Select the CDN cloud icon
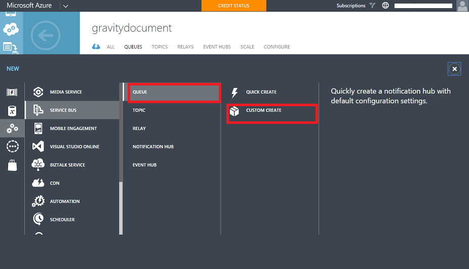469x269 pixels. coord(38,183)
